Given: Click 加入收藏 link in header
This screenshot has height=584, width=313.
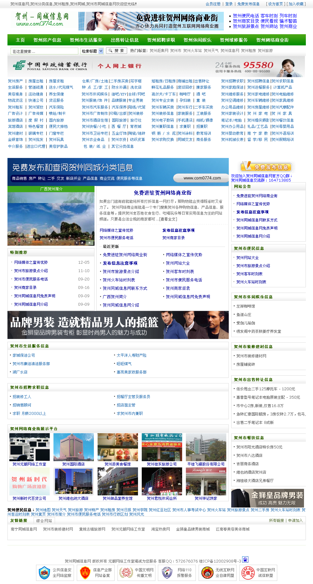Looking at the screenshot, I should [296, 4].
